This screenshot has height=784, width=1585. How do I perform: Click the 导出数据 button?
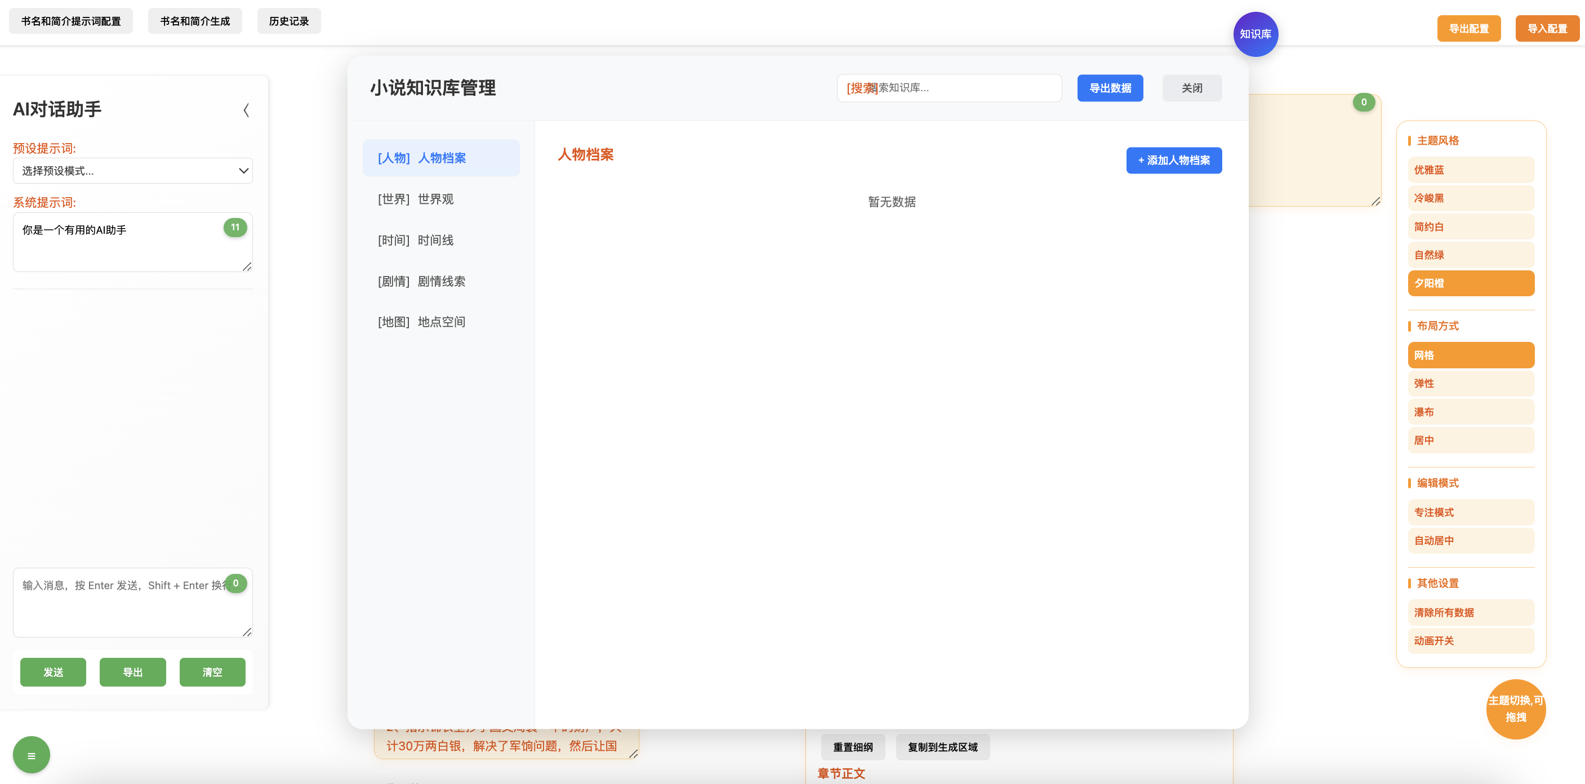tap(1110, 88)
